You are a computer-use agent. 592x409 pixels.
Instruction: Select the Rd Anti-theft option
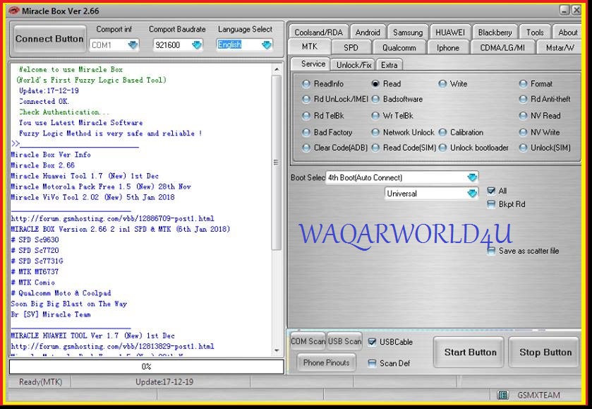click(x=523, y=100)
